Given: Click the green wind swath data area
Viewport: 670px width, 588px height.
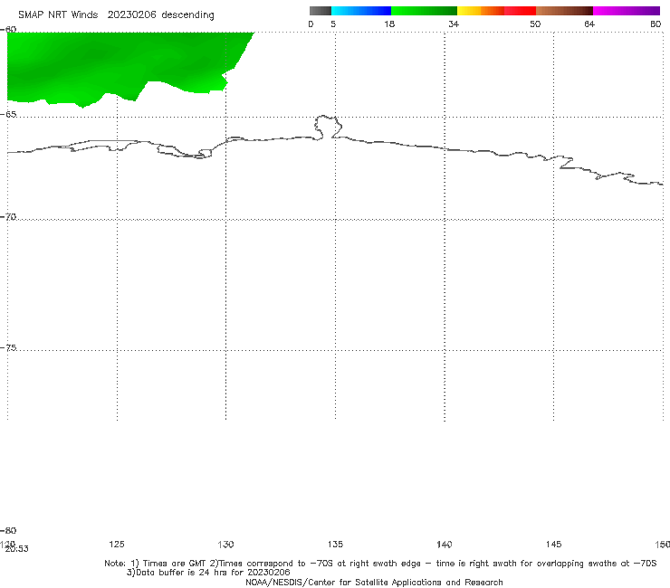Looking at the screenshot, I should coord(115,64).
